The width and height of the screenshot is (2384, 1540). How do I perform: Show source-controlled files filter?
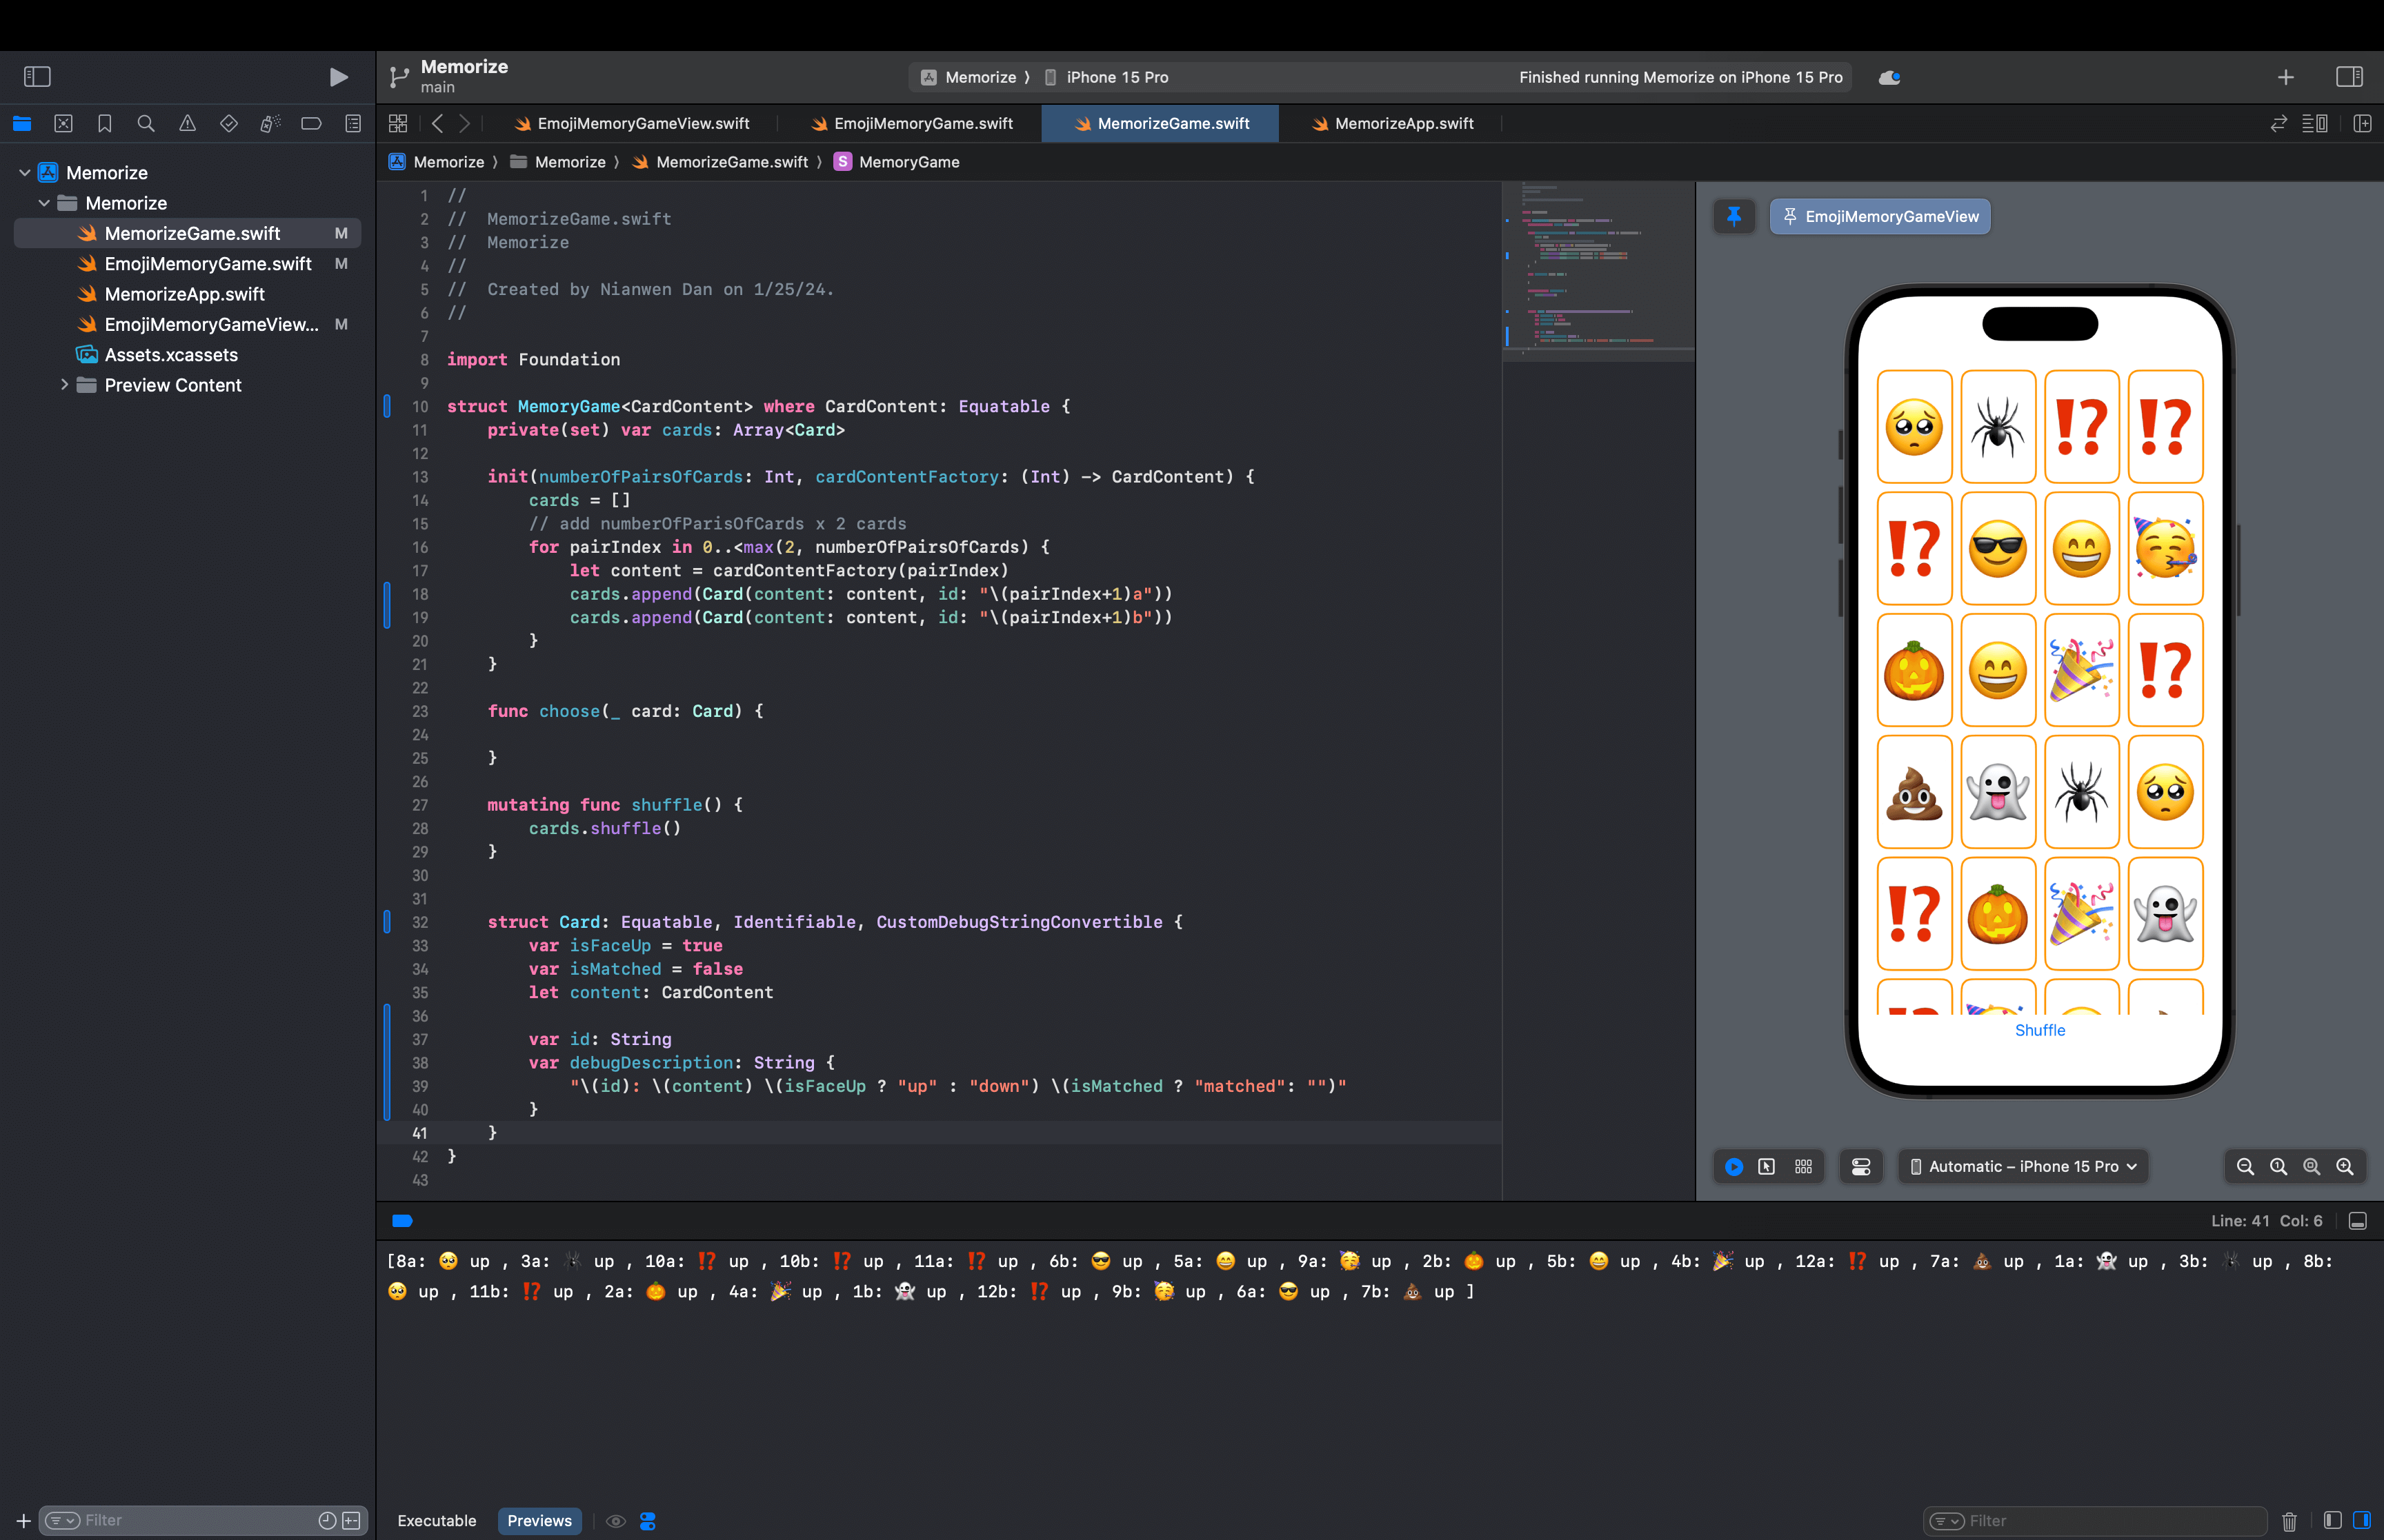[x=351, y=1520]
